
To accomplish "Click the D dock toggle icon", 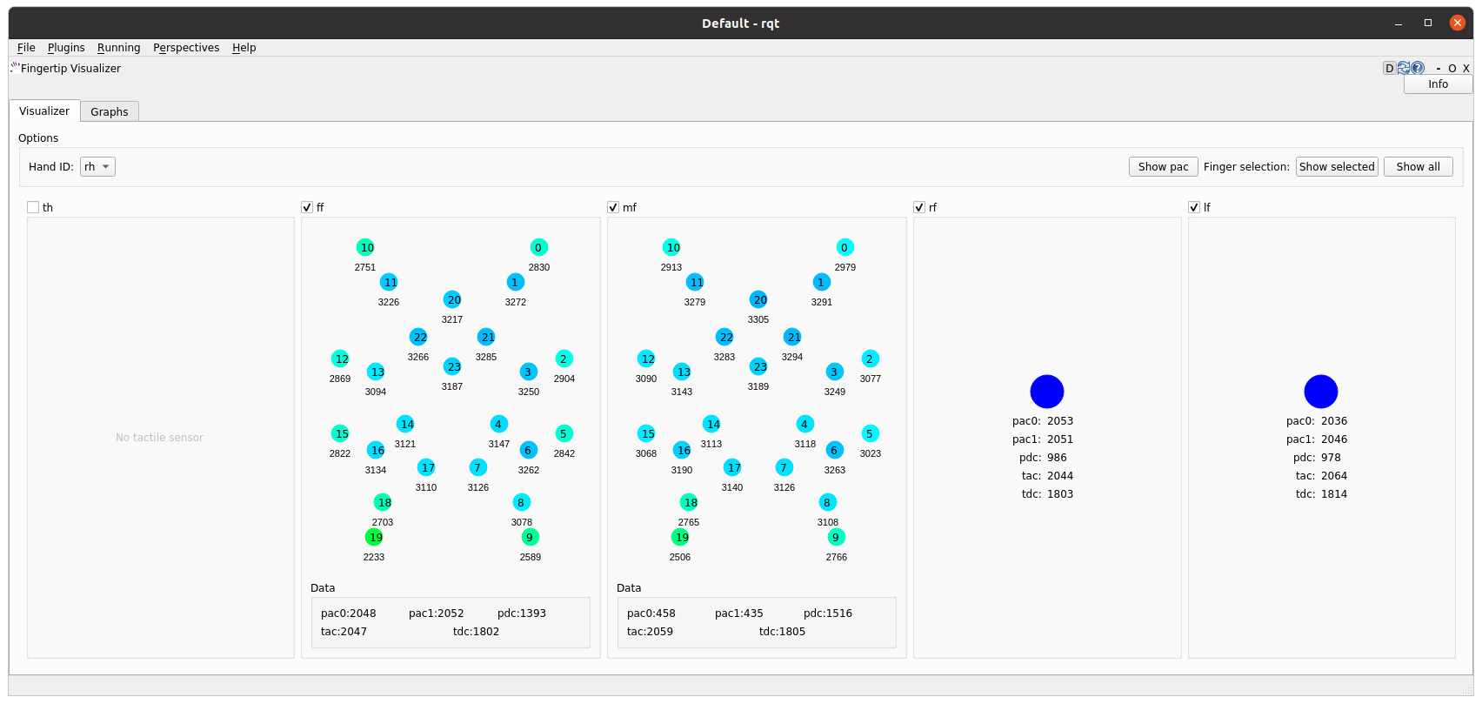I will (1389, 68).
